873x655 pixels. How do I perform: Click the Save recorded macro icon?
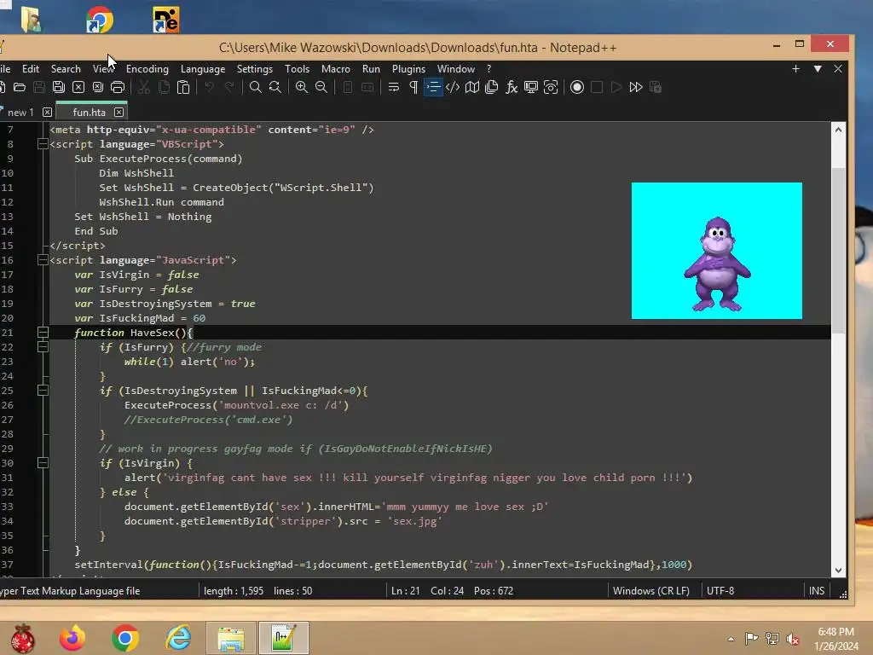656,88
